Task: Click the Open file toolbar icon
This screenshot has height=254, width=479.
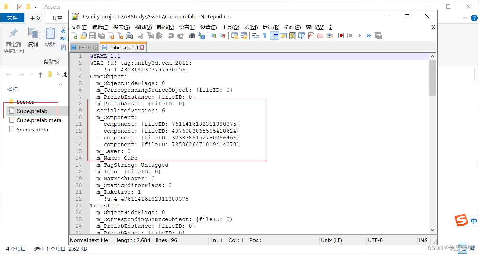Action: point(83,36)
